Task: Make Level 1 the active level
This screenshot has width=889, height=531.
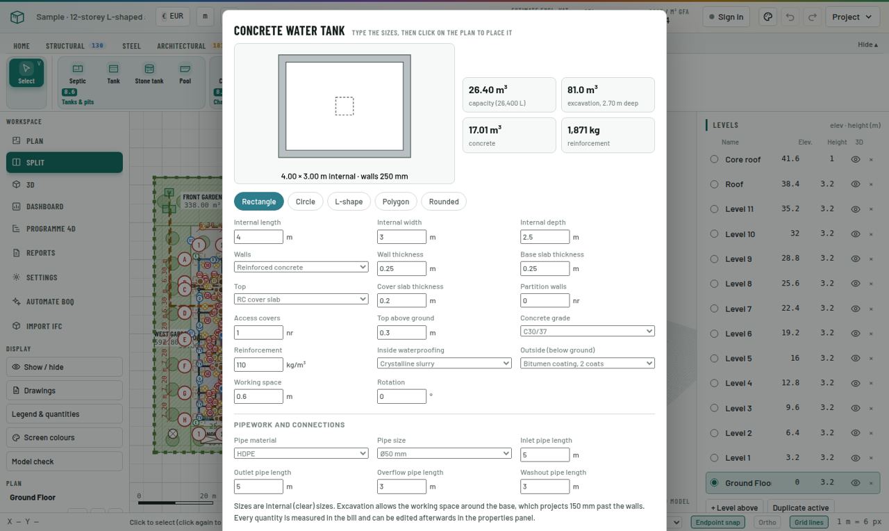Action: (714, 457)
